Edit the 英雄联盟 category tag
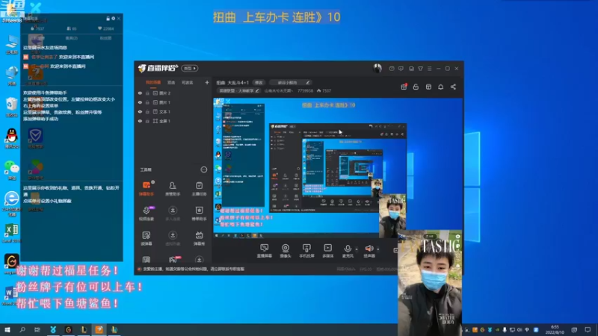This screenshot has width=598, height=336. (x=238, y=90)
